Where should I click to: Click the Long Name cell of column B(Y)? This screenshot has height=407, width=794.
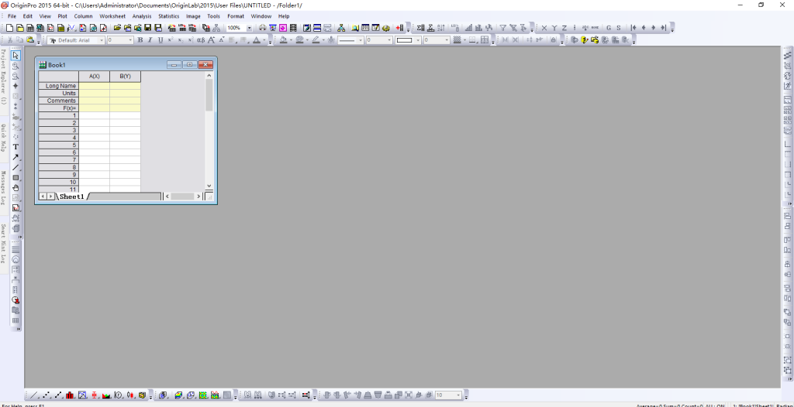(x=125, y=86)
